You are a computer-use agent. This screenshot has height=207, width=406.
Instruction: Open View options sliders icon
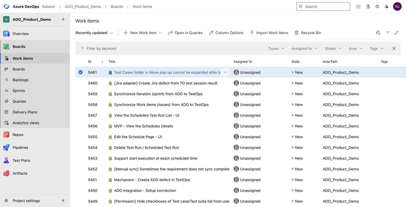378,32
